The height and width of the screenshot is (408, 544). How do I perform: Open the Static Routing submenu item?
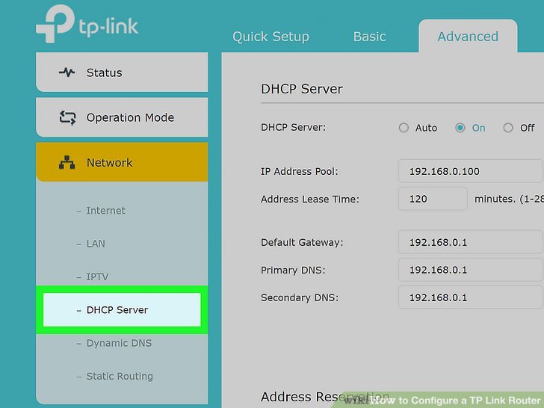pos(120,376)
